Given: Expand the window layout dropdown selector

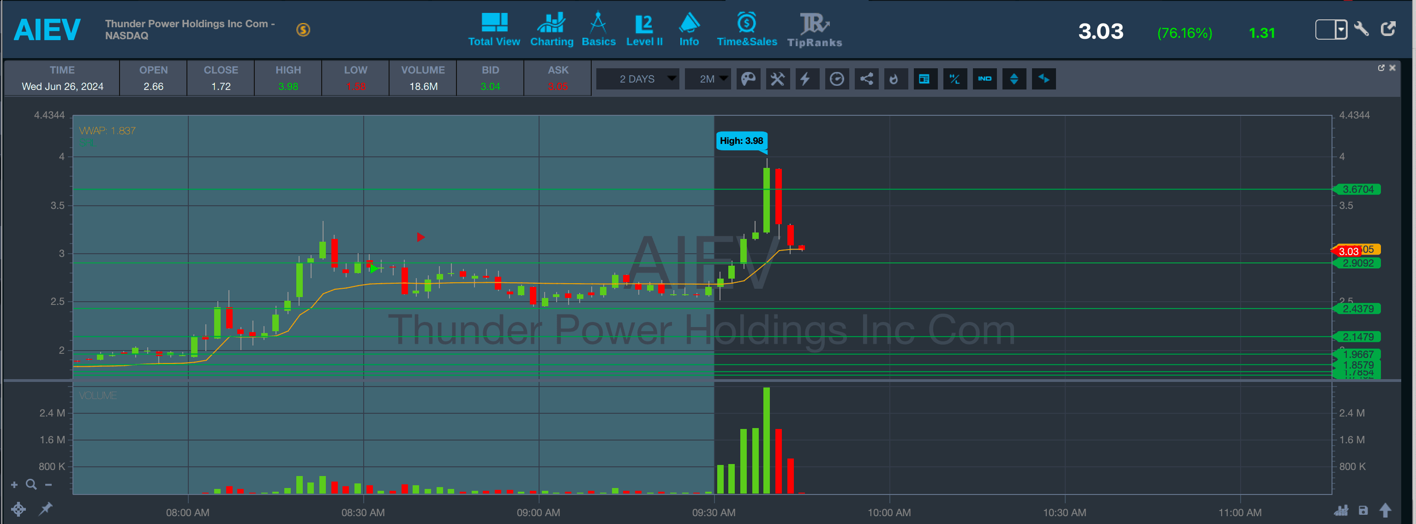Looking at the screenshot, I should [1341, 29].
